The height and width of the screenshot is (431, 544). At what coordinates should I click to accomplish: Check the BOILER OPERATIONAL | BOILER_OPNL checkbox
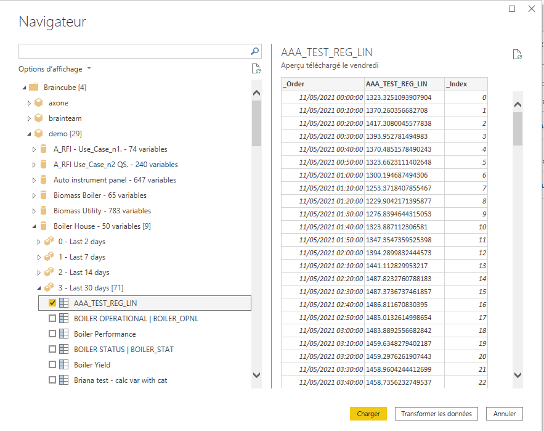pyautogui.click(x=52, y=318)
